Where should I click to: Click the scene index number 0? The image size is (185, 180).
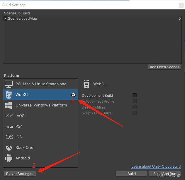tap(179, 19)
